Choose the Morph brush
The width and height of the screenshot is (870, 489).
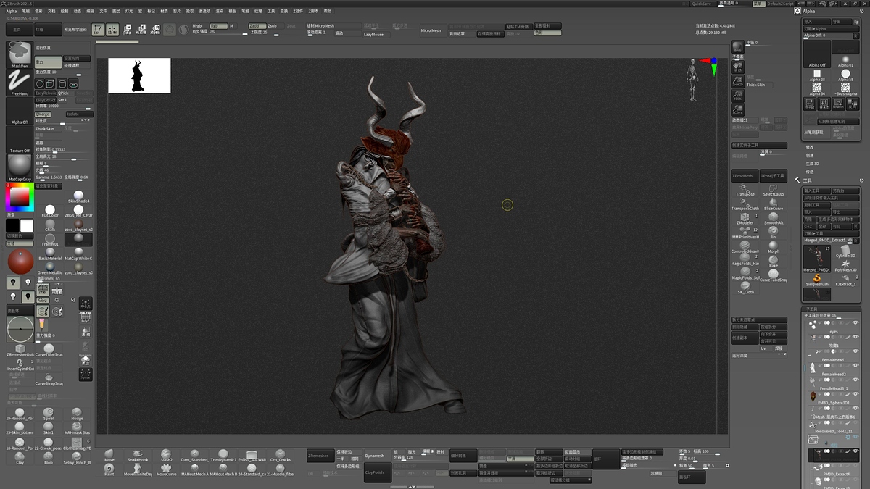point(774,247)
